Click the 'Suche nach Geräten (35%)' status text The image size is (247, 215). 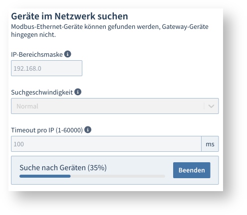tap(63, 168)
